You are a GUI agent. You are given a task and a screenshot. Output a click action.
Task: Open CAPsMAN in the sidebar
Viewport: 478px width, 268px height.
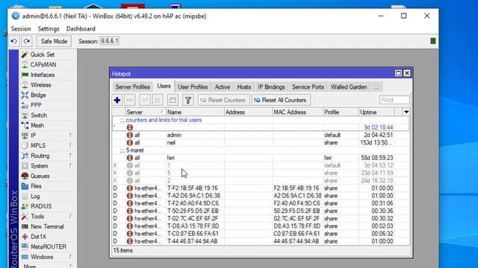pyautogui.click(x=43, y=65)
